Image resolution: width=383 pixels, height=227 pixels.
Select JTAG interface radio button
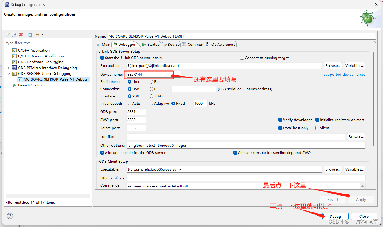(152, 96)
